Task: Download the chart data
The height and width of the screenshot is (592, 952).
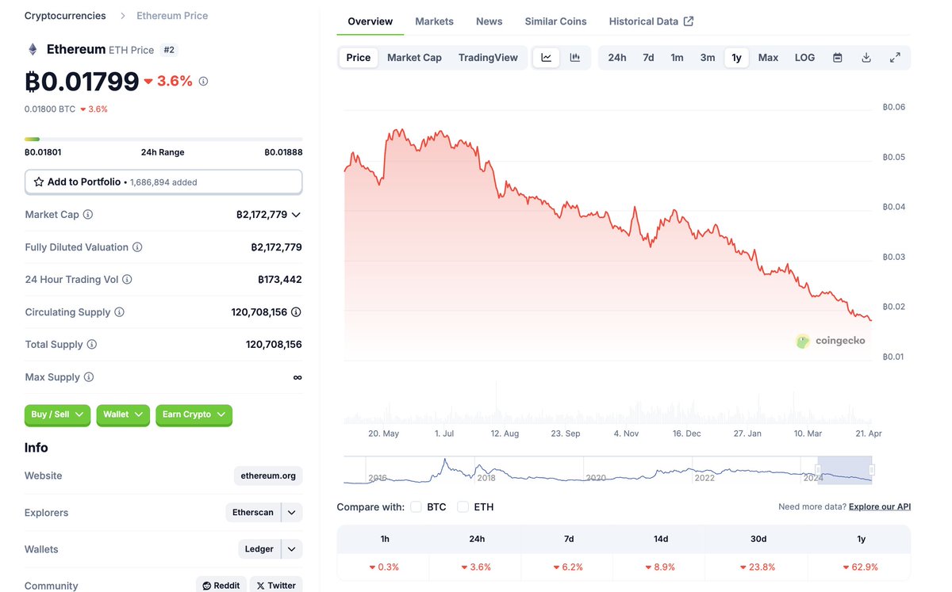Action: click(866, 58)
